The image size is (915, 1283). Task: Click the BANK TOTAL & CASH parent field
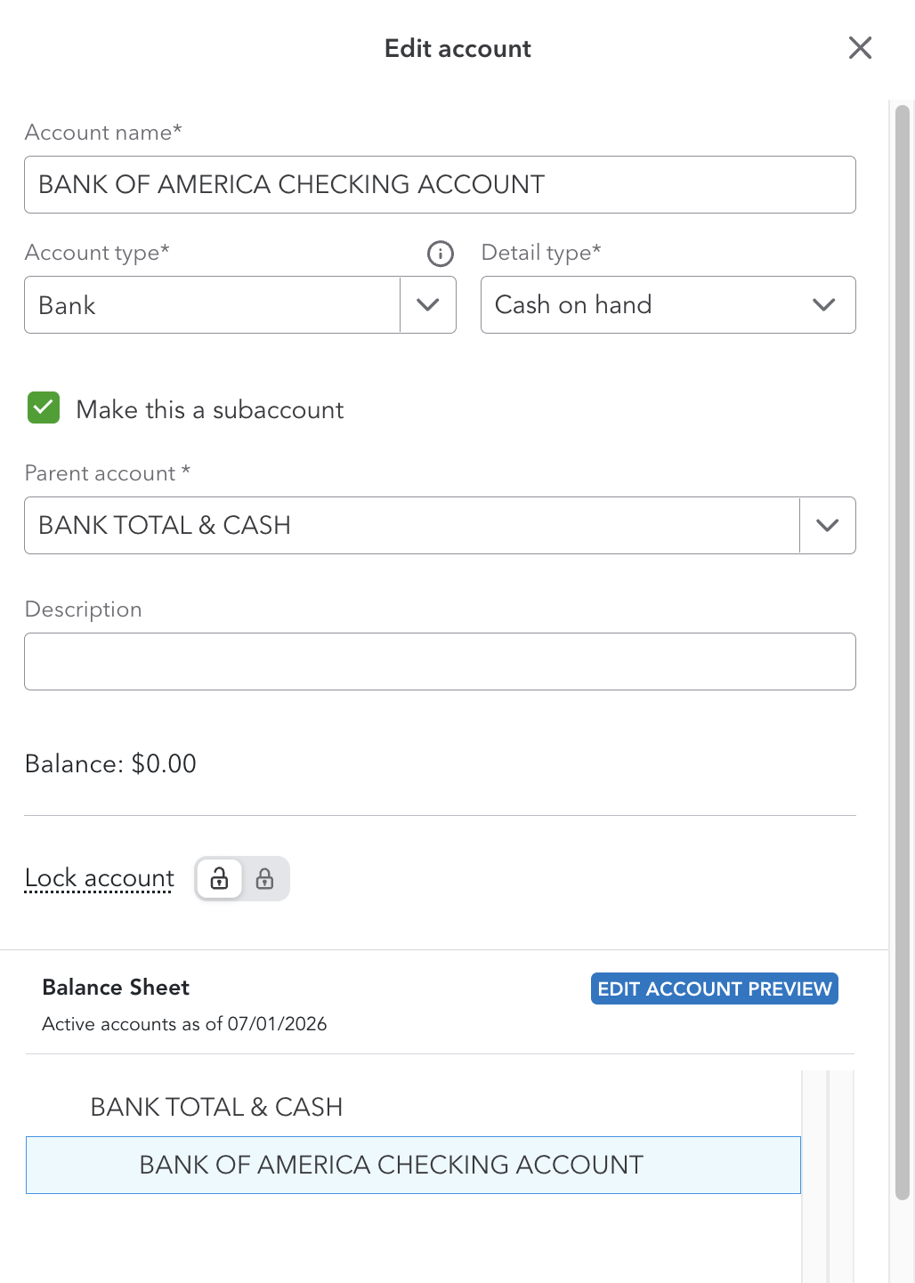tap(412, 526)
